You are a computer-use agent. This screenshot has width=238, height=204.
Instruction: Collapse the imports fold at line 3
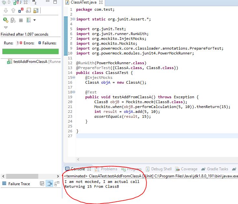(x=74, y=19)
